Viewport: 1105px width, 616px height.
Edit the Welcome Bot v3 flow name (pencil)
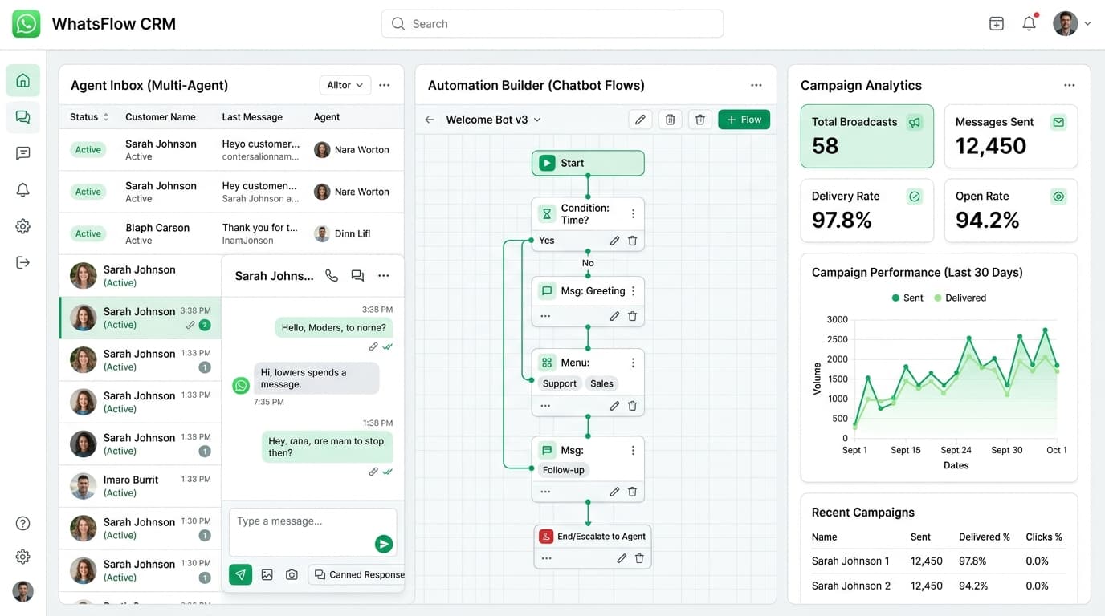[x=640, y=120]
